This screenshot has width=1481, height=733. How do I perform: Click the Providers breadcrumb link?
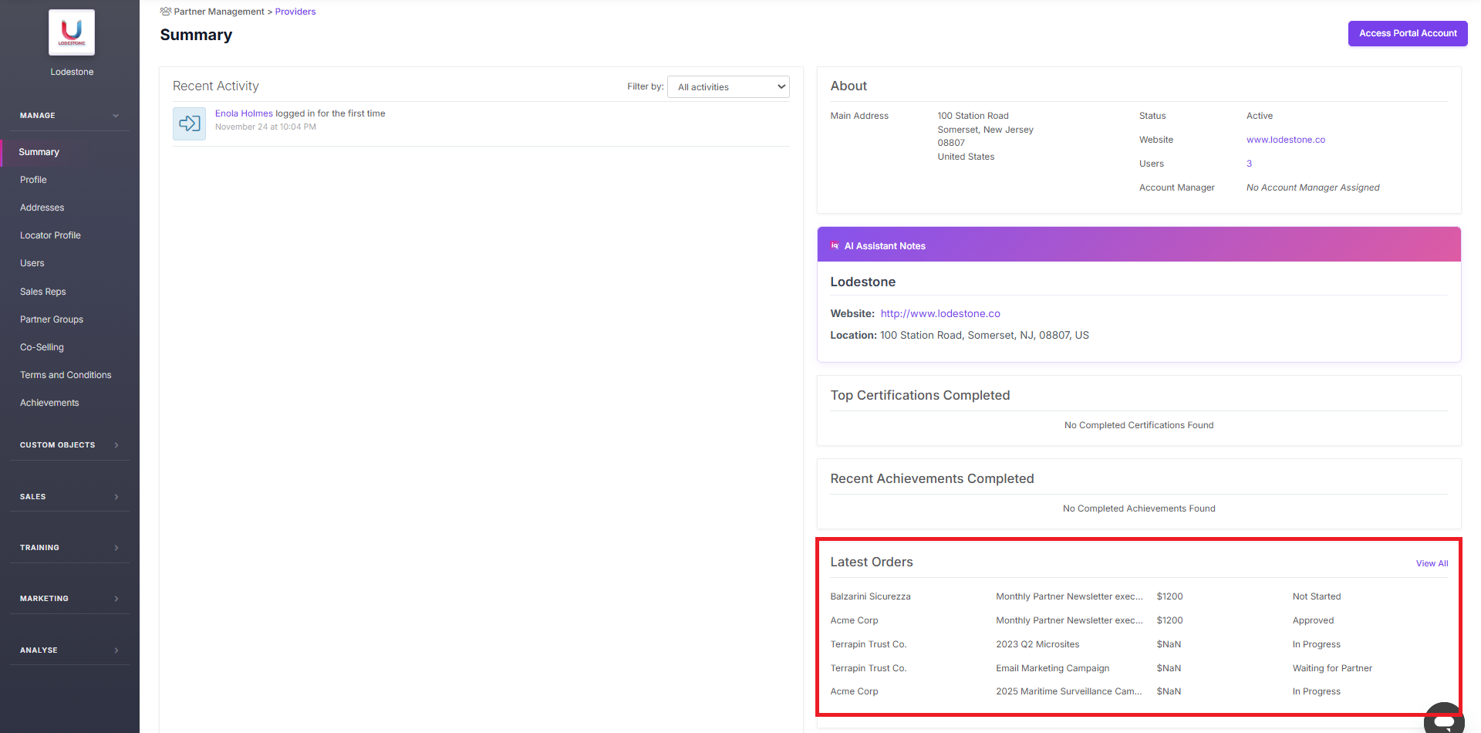pyautogui.click(x=295, y=11)
